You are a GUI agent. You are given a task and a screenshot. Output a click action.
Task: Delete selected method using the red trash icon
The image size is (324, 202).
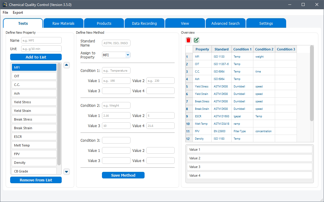coord(188,40)
